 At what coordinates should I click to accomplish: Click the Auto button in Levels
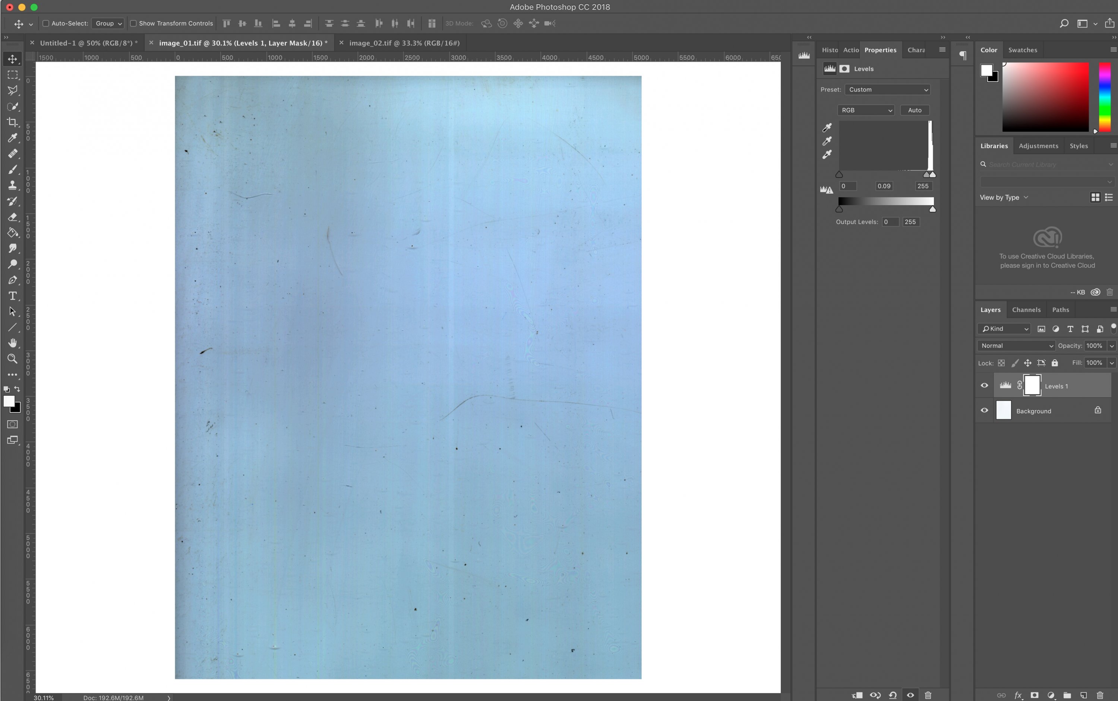[915, 110]
